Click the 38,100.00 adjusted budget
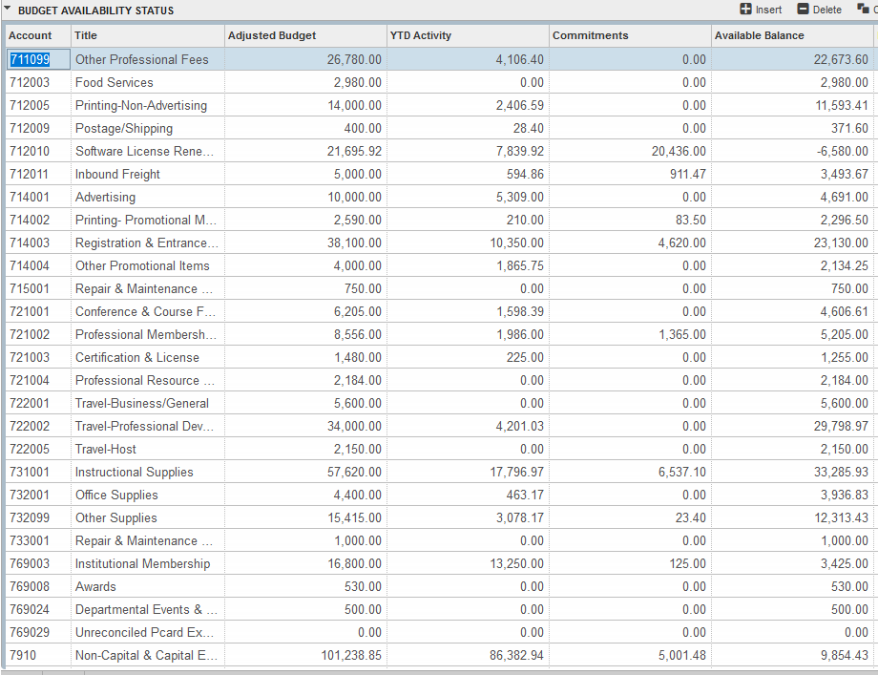This screenshot has height=675, width=878. pyautogui.click(x=354, y=243)
